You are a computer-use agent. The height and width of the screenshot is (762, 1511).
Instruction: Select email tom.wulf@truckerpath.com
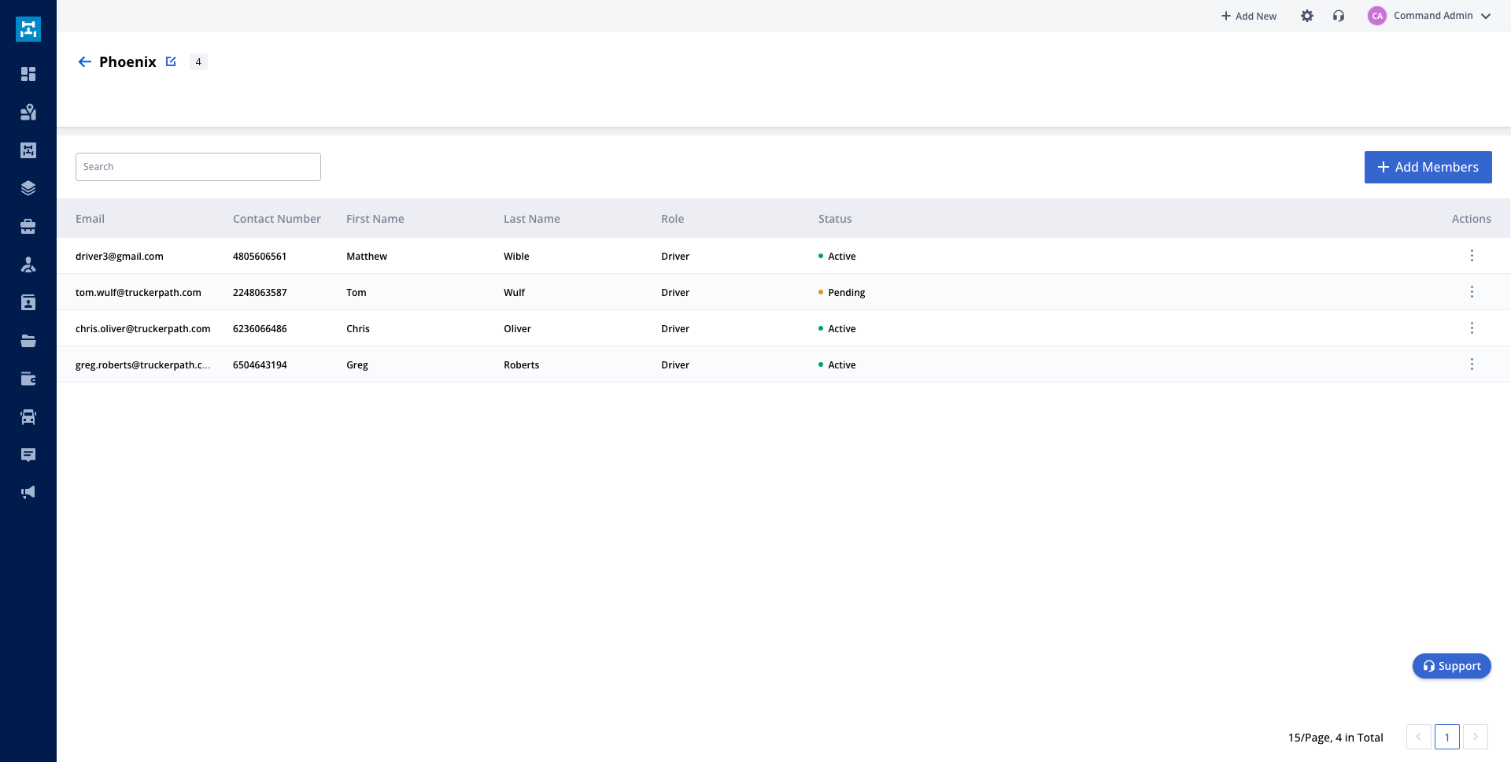(139, 292)
